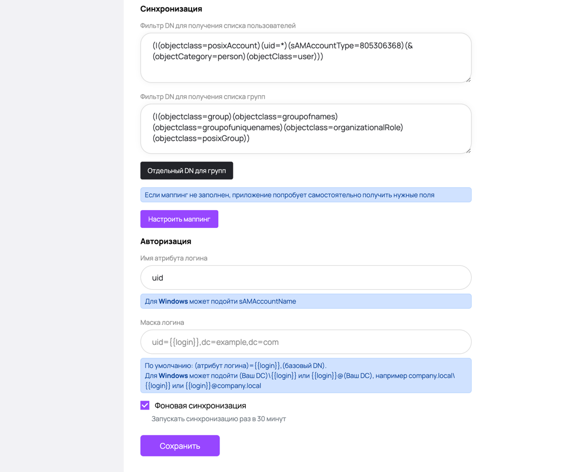Click the login mask input field

[305, 342]
